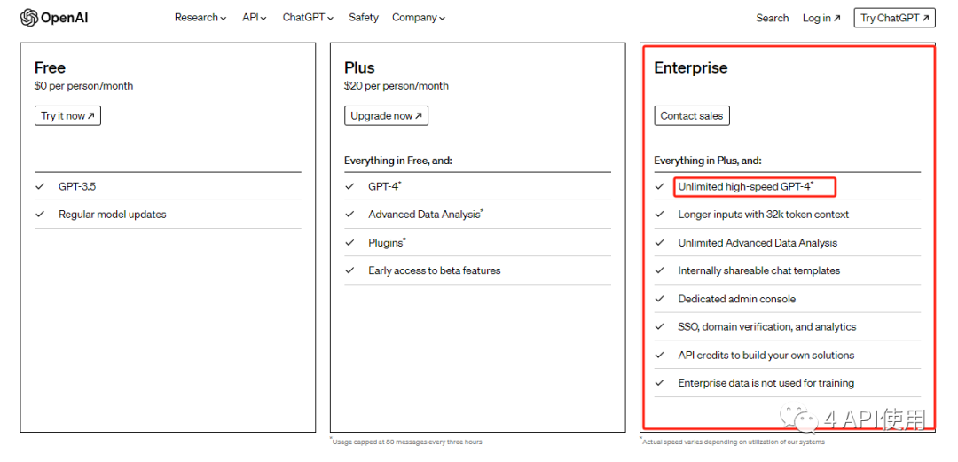
Task: Go to the Safety page
Action: pos(364,18)
